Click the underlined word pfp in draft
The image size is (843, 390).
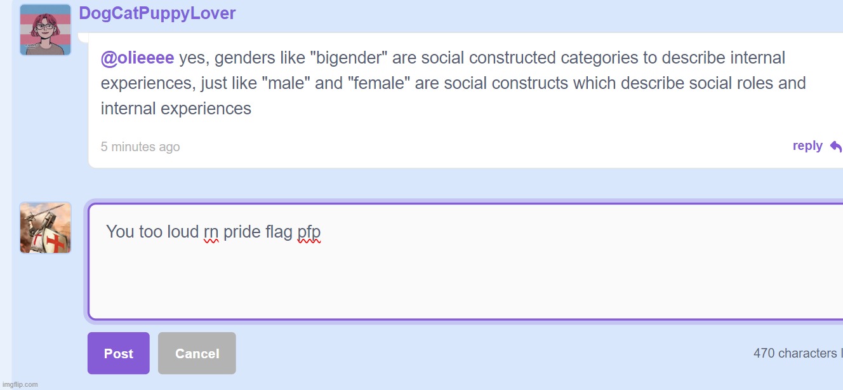[309, 233]
